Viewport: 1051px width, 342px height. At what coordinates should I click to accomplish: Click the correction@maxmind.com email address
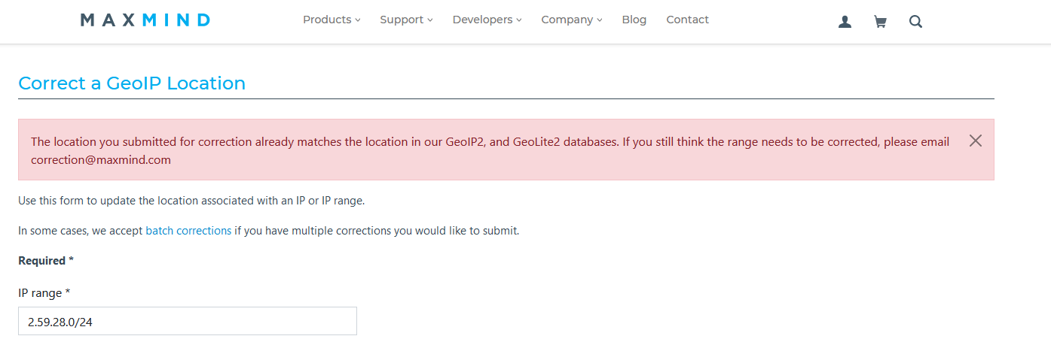101,159
